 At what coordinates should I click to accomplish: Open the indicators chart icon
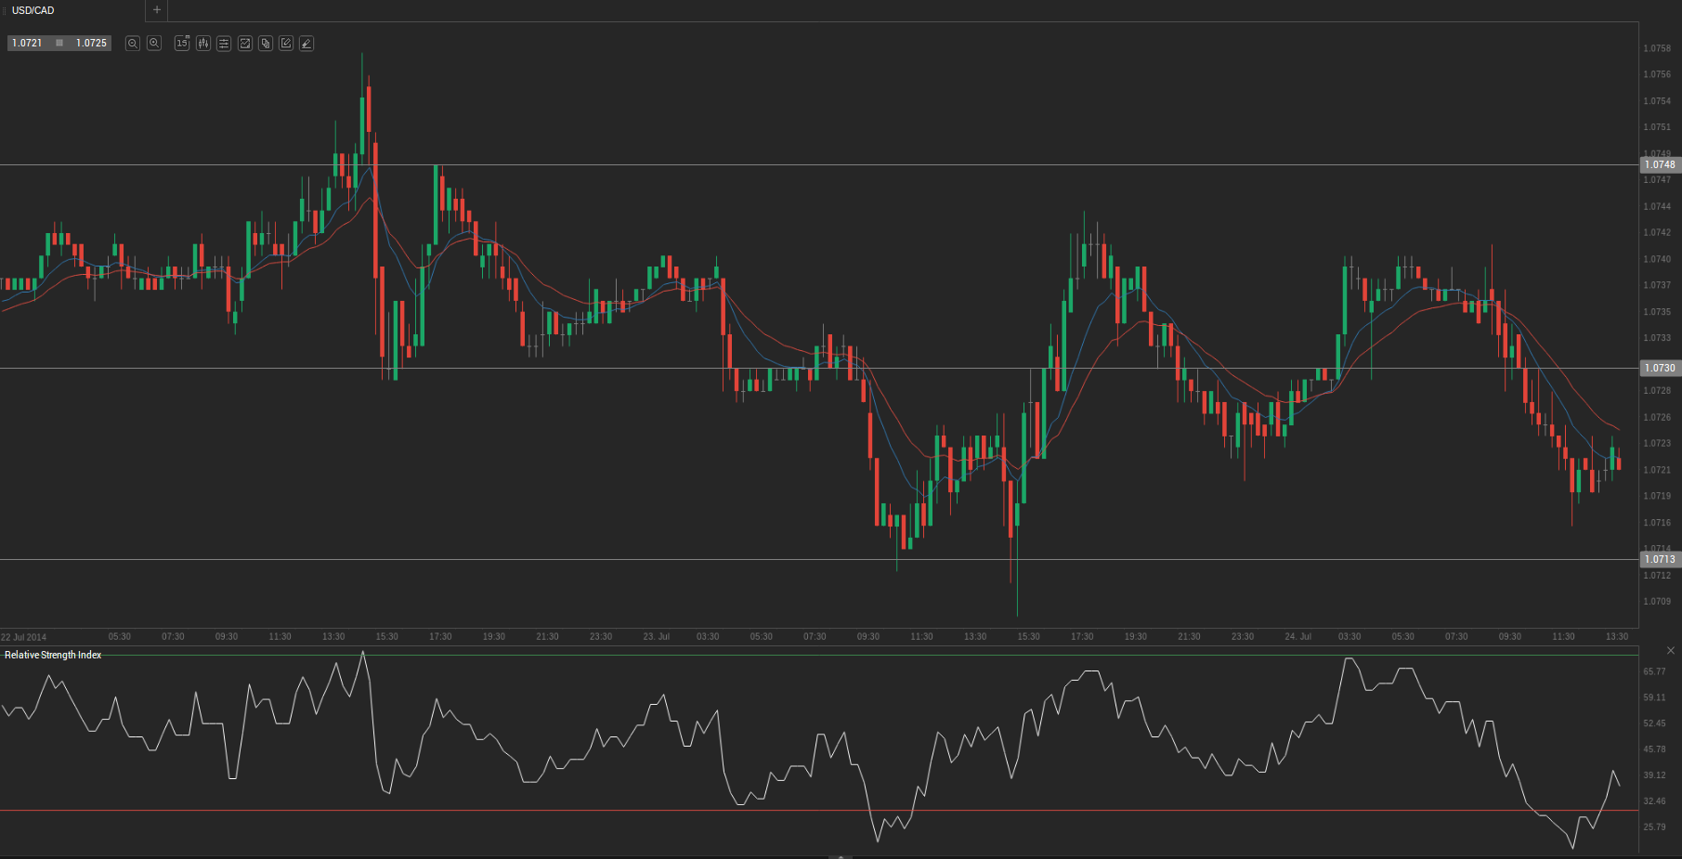pyautogui.click(x=245, y=44)
